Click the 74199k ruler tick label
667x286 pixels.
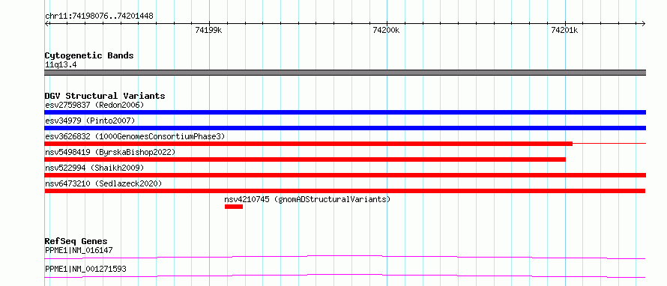coord(208,30)
